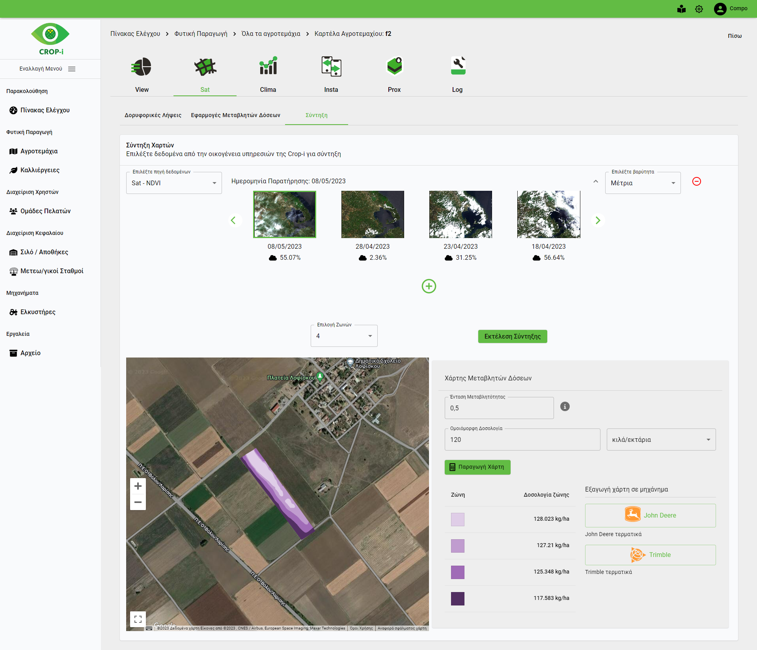Toggle the sidebar menu switch
The width and height of the screenshot is (757, 650).
click(72, 69)
